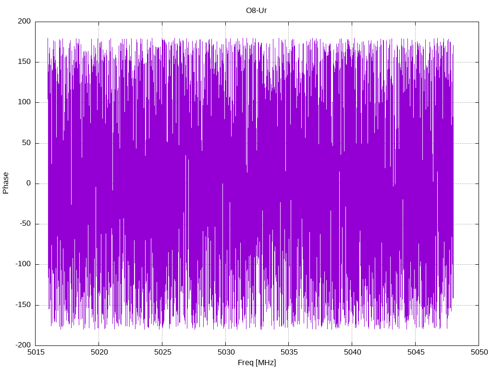Image resolution: width=492 pixels, height=369 pixels.
Task: Click the 5030 x-axis tick label
Action: tap(226, 352)
